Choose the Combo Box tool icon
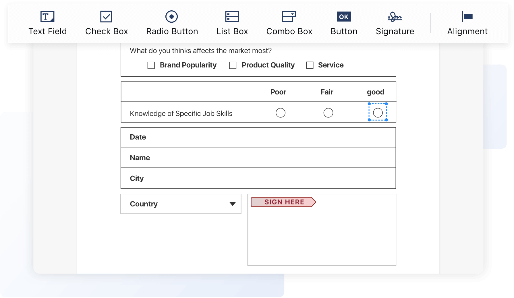The width and height of the screenshot is (514, 298). [x=289, y=17]
